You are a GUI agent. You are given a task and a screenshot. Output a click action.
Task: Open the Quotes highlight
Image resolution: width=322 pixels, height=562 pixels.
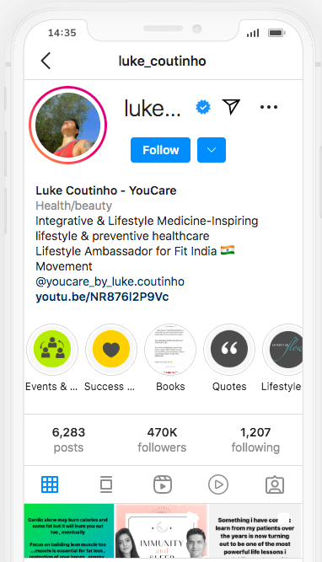pyautogui.click(x=229, y=349)
